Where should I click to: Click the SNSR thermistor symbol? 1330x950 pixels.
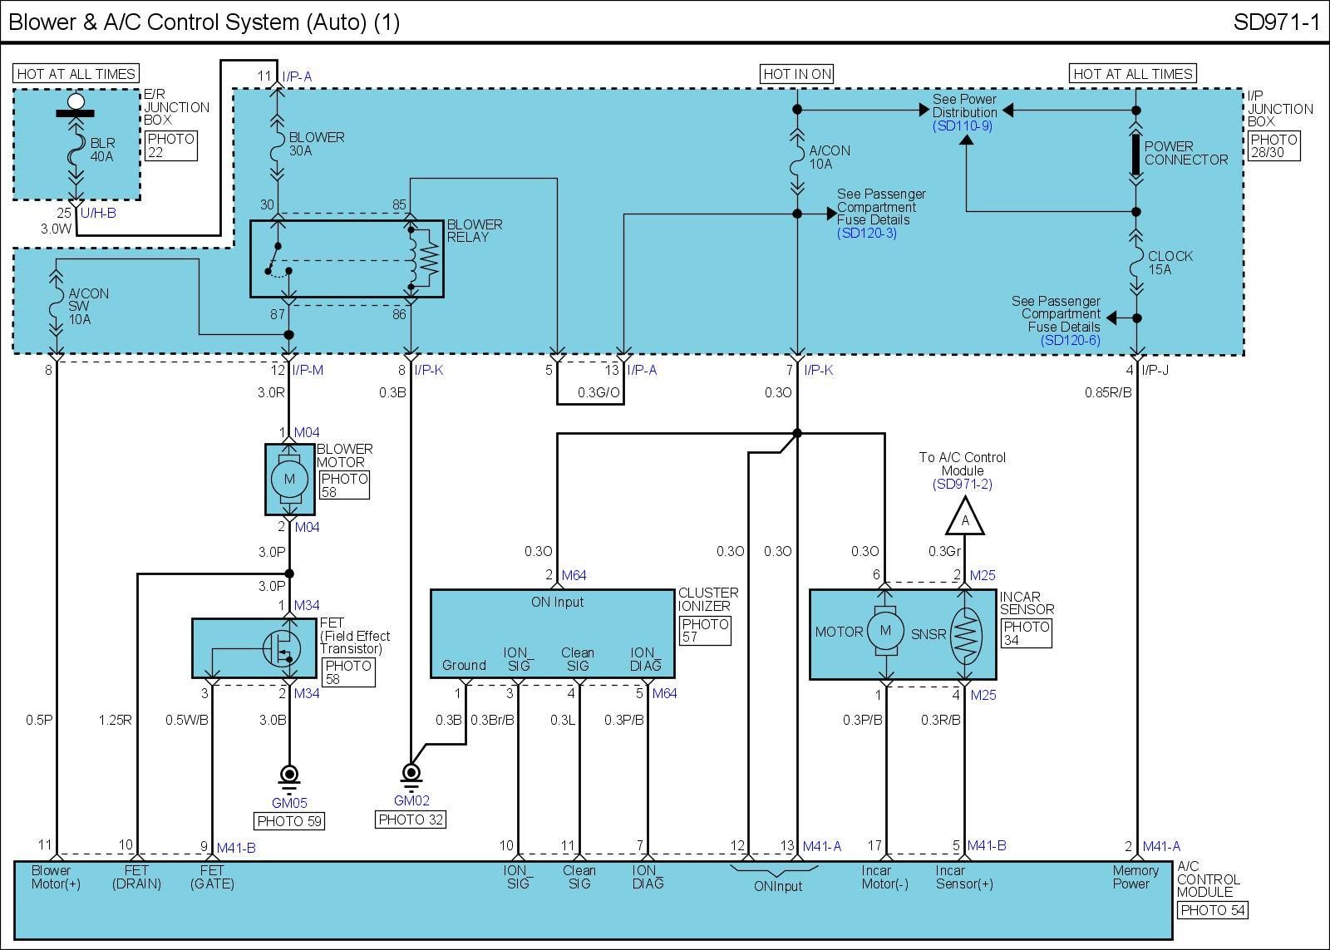tap(964, 634)
